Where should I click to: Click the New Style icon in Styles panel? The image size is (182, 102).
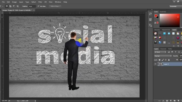coord(178,46)
